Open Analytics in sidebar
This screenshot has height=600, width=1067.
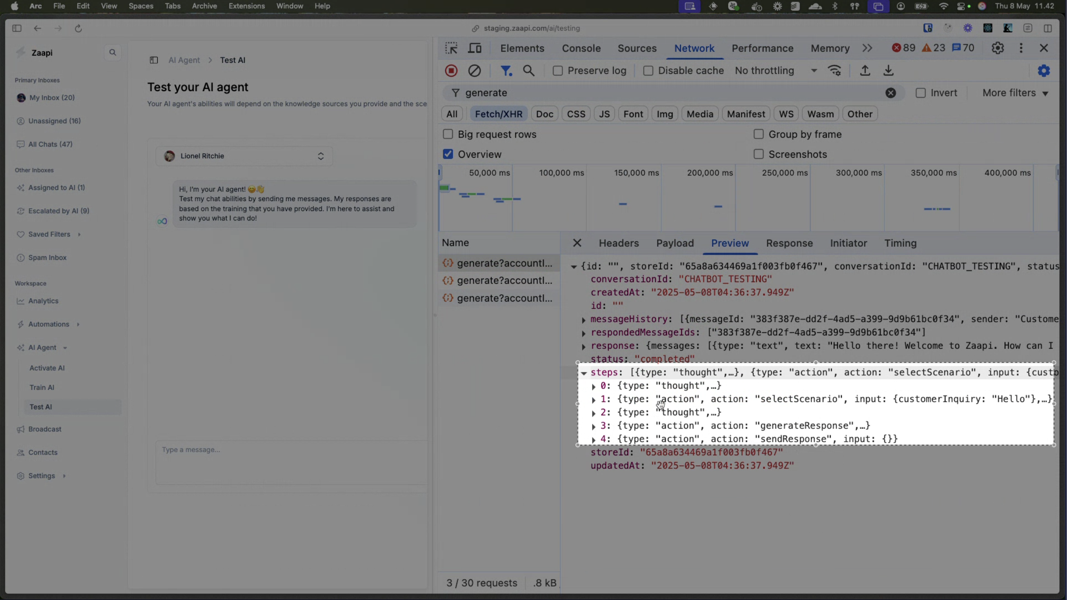(x=43, y=301)
